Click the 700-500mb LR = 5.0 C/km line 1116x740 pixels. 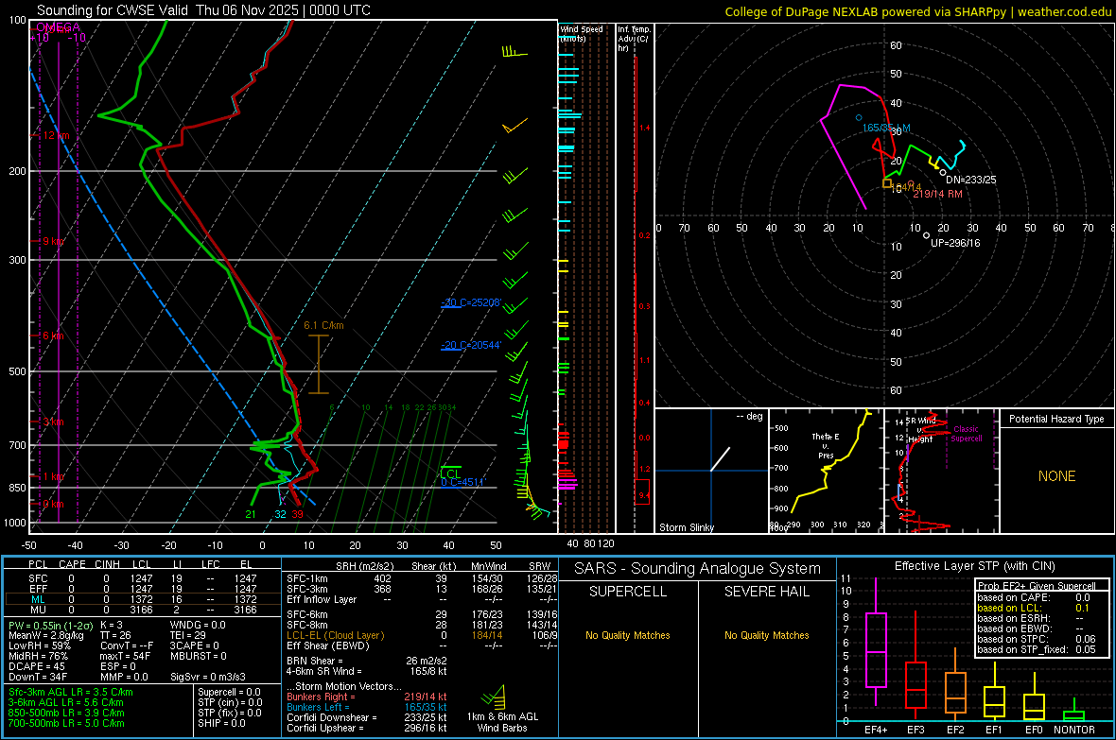[66, 723]
